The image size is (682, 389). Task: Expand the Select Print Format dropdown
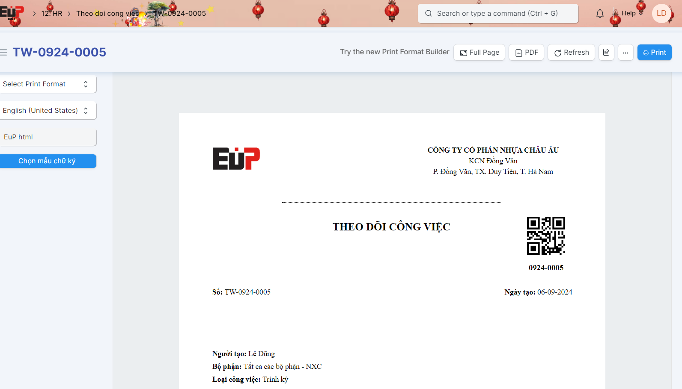47,84
